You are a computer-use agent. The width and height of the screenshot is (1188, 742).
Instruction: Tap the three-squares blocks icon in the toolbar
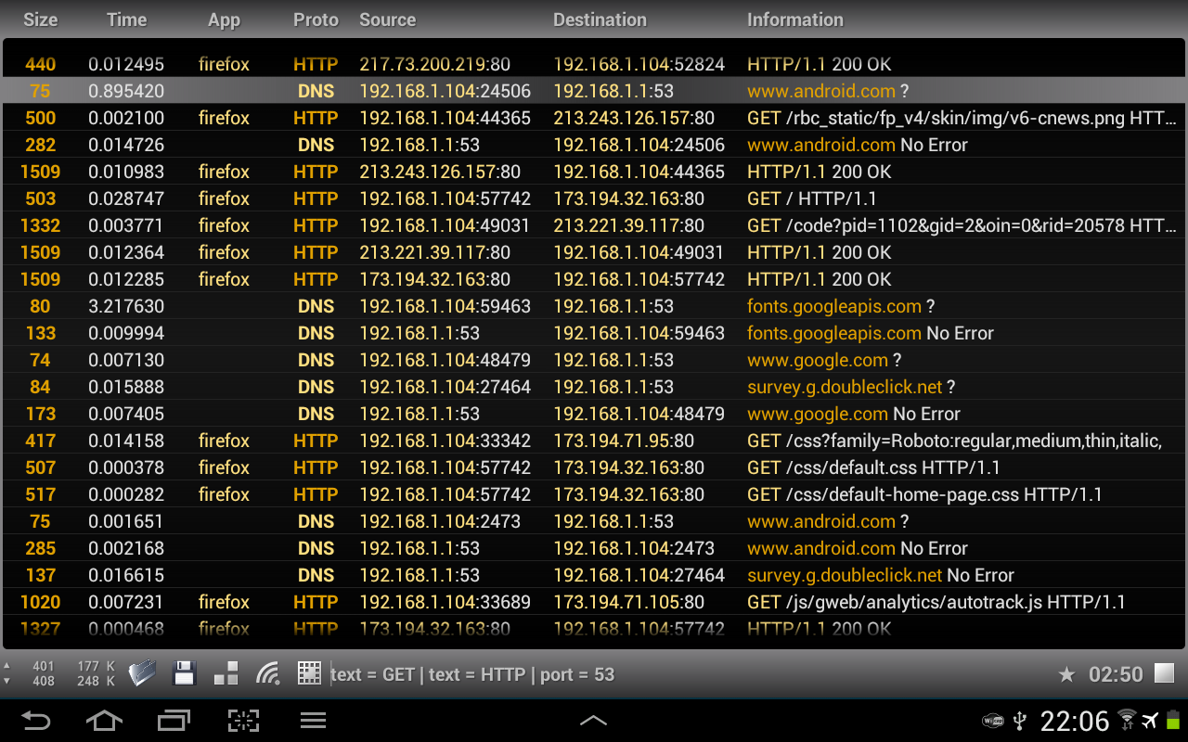click(x=226, y=673)
